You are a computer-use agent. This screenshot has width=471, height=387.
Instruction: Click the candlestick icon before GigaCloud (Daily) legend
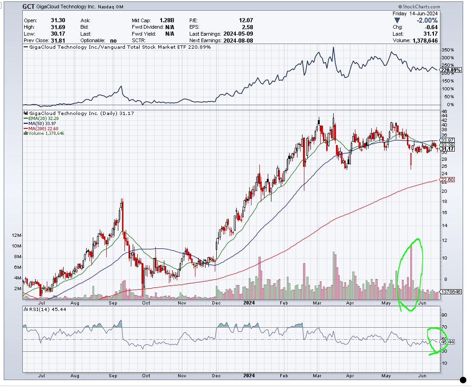coord(26,114)
